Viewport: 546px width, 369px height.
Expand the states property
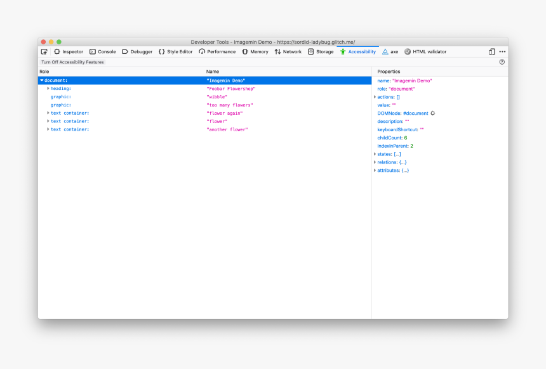click(x=375, y=153)
